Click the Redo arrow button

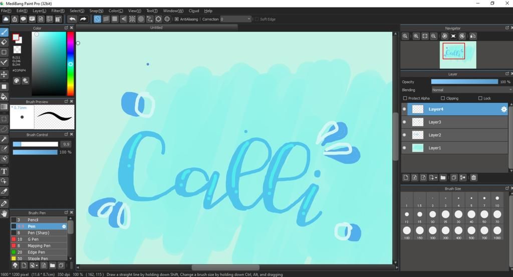(83, 19)
